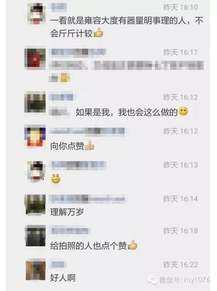This screenshot has width=217, height=291.
Task: Tap the comment 好人啊
Action: coord(63,278)
